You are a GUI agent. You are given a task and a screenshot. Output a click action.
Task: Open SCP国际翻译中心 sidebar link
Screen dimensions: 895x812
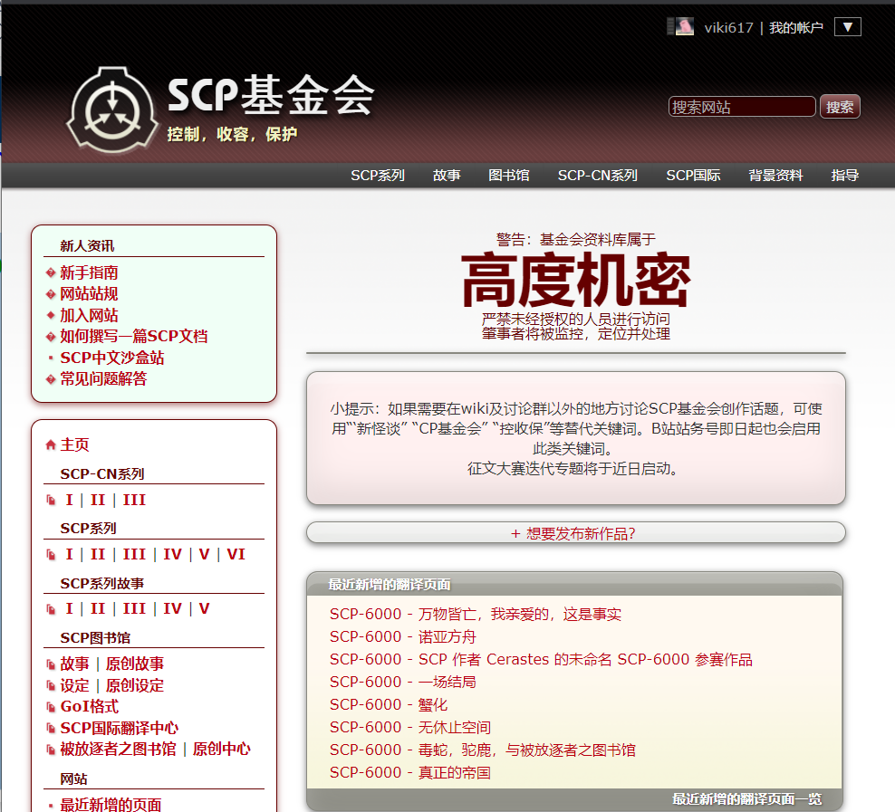120,728
